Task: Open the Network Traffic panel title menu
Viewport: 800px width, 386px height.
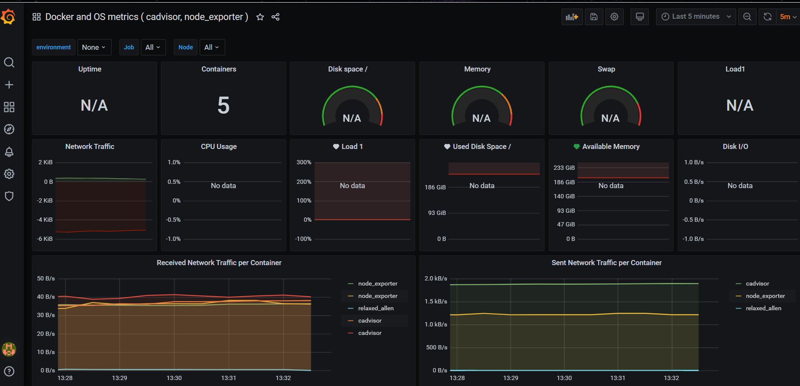Action: pos(90,146)
